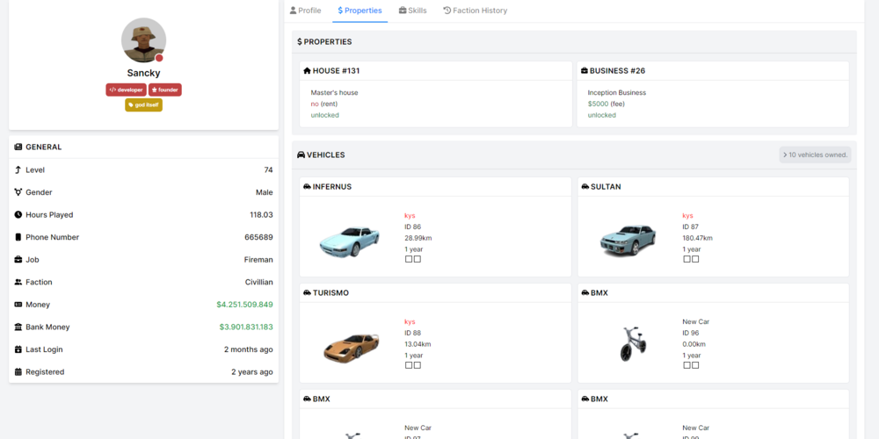Click the Level value 74

pos(268,170)
